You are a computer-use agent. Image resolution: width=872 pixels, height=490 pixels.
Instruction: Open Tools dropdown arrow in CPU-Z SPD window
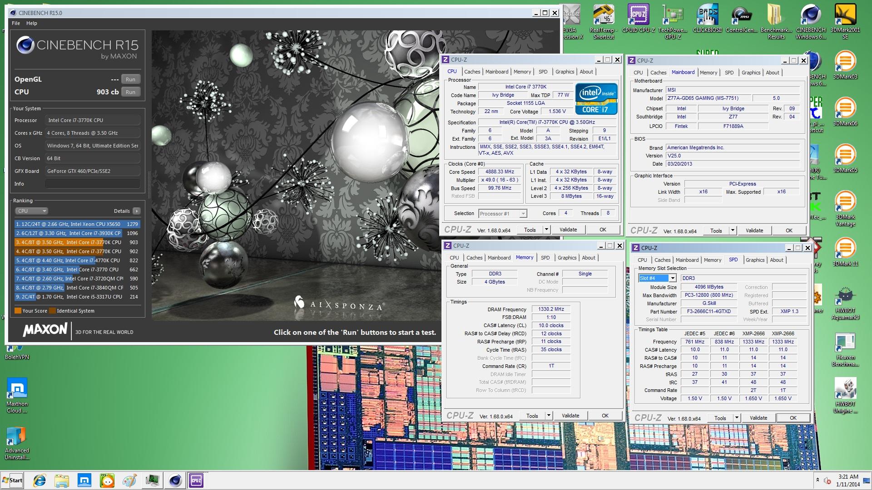pos(737,418)
